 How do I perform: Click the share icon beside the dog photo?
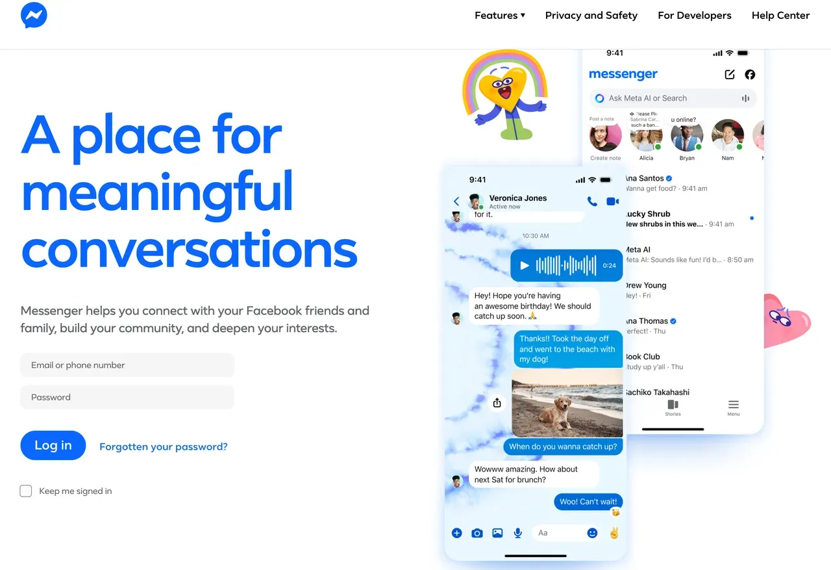tap(497, 403)
